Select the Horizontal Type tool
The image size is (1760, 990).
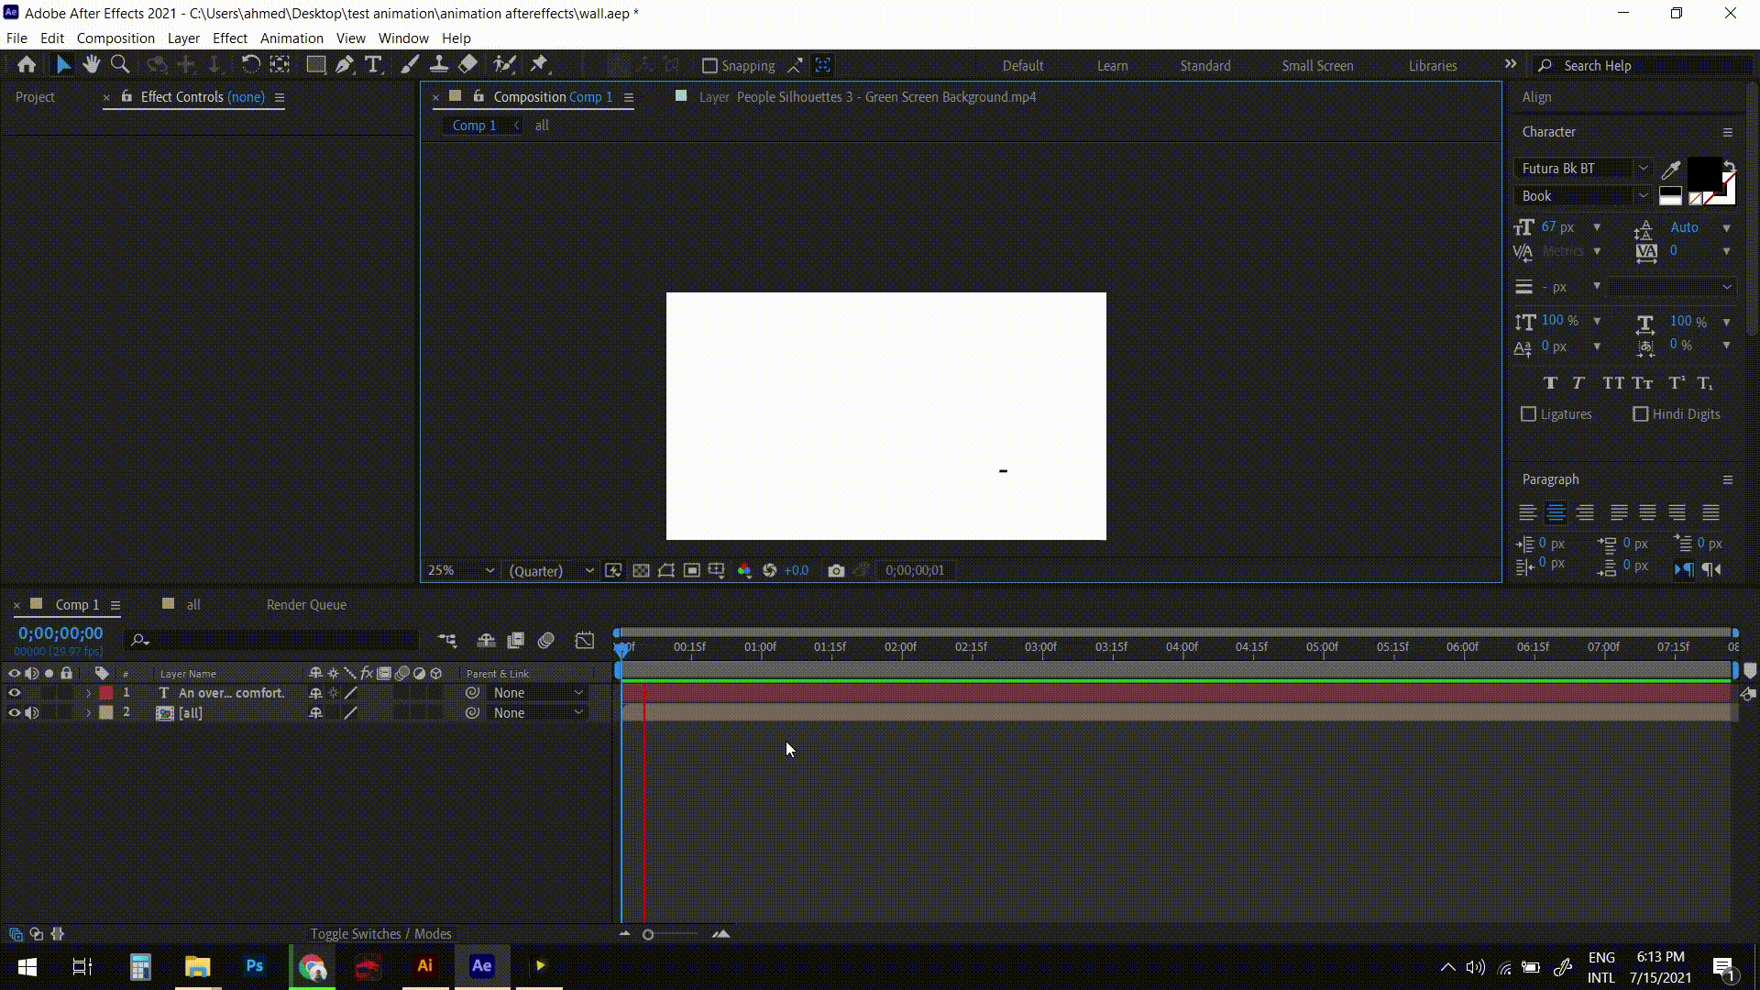[373, 65]
